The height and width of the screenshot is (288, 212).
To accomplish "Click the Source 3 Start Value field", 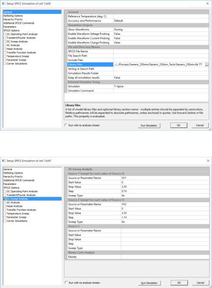I will click(165, 235).
